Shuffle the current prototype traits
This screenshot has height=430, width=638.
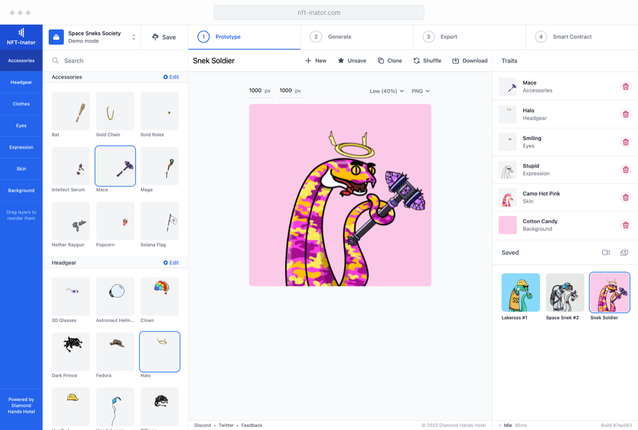(427, 61)
